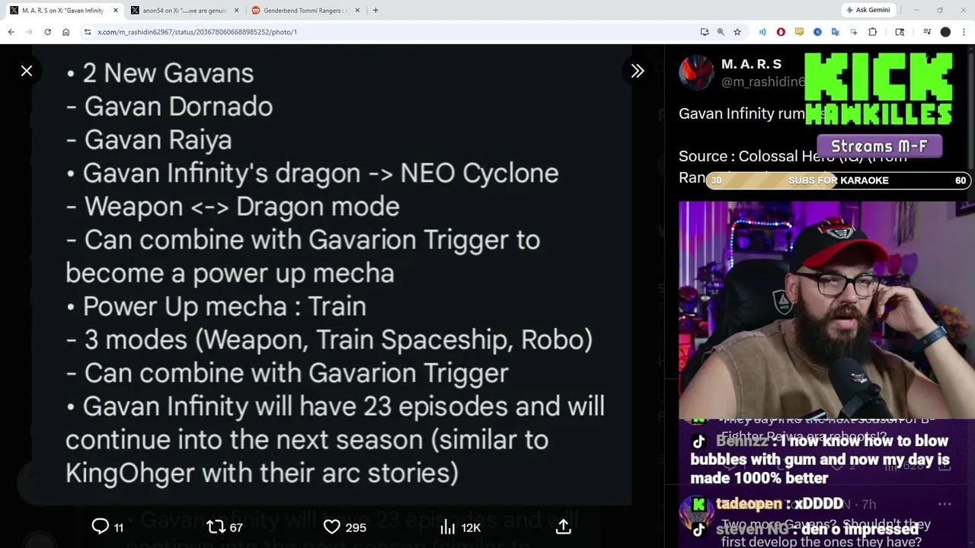Click the address bar URL field
Viewport: 975px width, 548px height.
[x=388, y=32]
